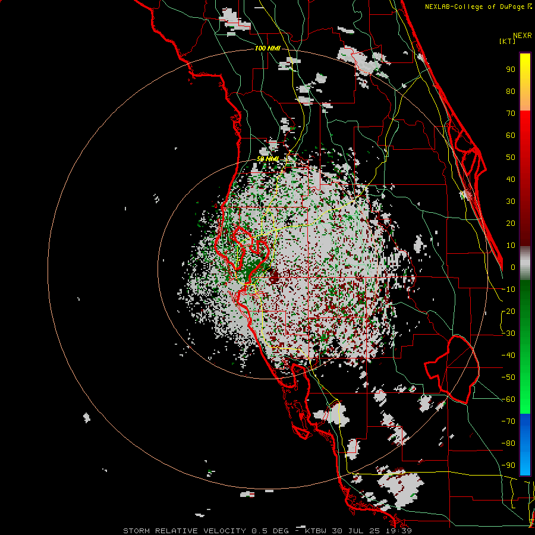Click the gray zero-velocity segment of the color bar

pos(525,263)
